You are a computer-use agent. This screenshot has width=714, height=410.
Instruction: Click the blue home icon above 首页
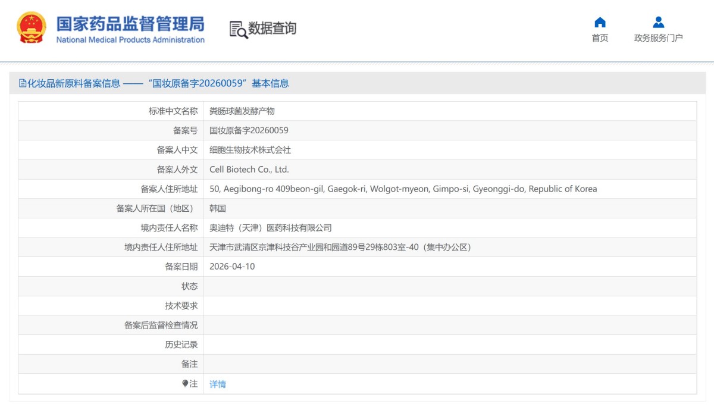coord(600,23)
